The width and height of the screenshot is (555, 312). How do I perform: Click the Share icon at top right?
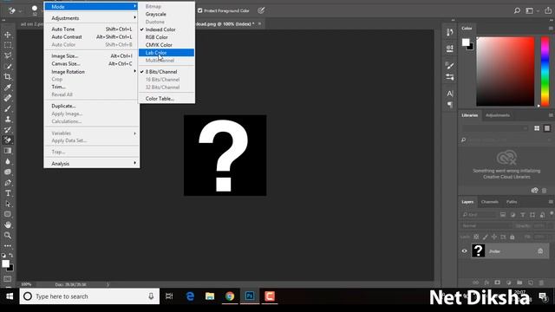(x=548, y=10)
